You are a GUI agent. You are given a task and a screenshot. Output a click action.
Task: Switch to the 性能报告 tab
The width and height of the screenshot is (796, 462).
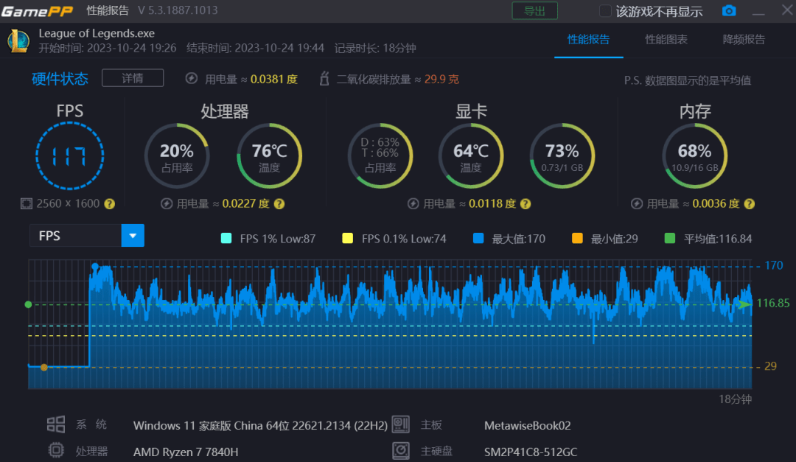click(588, 40)
